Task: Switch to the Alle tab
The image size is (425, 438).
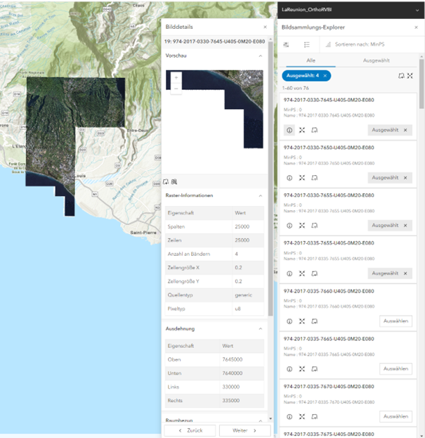Action: [x=310, y=60]
